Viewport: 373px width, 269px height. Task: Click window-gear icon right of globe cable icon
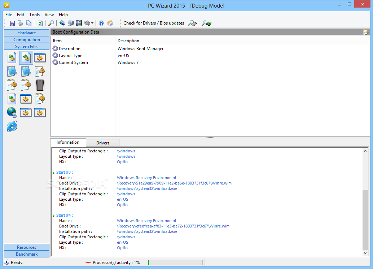pyautogui.click(x=26, y=113)
